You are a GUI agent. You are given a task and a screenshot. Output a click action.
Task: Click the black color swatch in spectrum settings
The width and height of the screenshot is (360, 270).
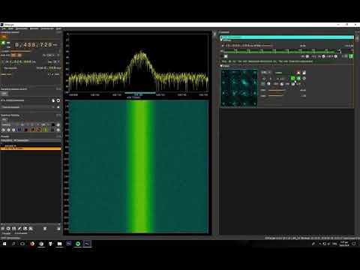coord(53,124)
